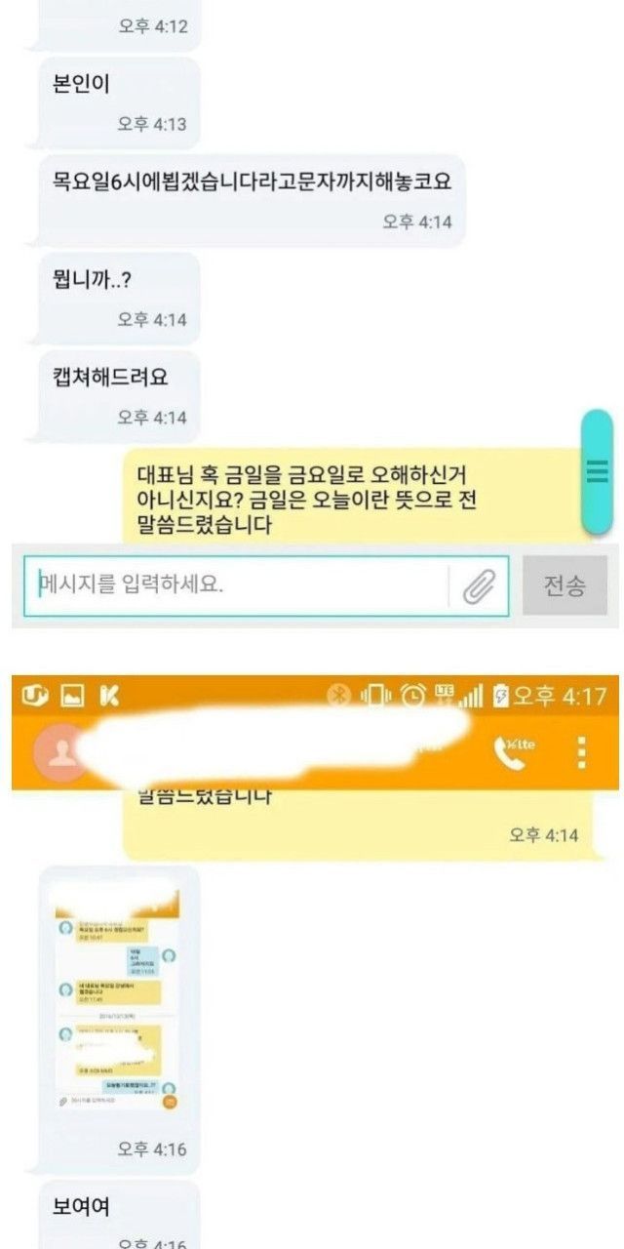Select the 뭡니까..? message bubble
Image resolution: width=624 pixels, height=1249 pixels.
pos(118,297)
